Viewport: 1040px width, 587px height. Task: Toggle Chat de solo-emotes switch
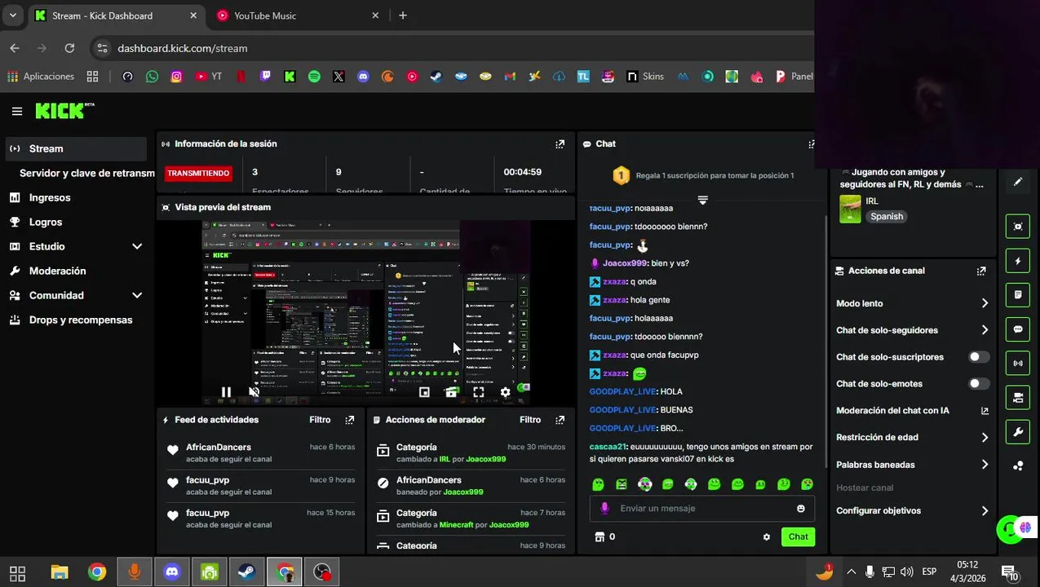pos(979,384)
